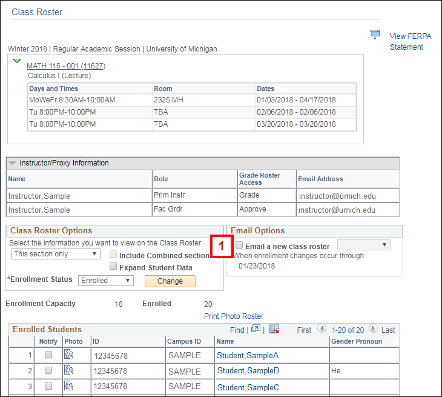442x397 pixels.
Task: Check the Expand Student Data box
Action: point(113,267)
